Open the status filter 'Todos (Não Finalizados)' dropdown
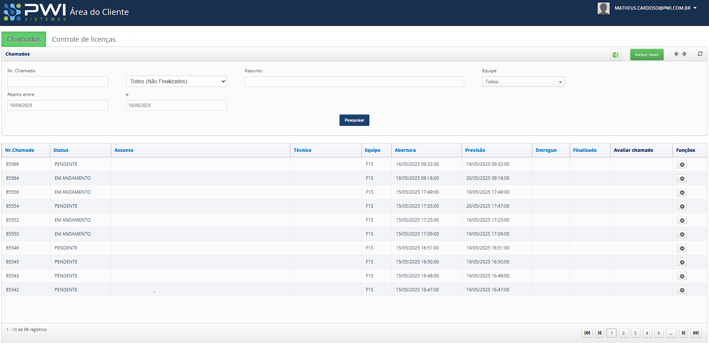This screenshot has width=709, height=343. (x=176, y=81)
